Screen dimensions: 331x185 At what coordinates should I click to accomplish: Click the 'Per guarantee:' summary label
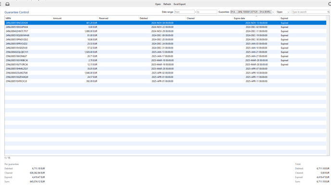pyautogui.click(x=12, y=164)
